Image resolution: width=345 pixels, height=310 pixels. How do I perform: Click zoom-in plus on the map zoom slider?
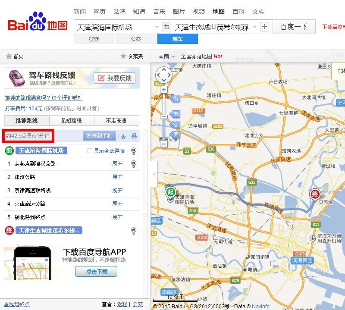164,90
